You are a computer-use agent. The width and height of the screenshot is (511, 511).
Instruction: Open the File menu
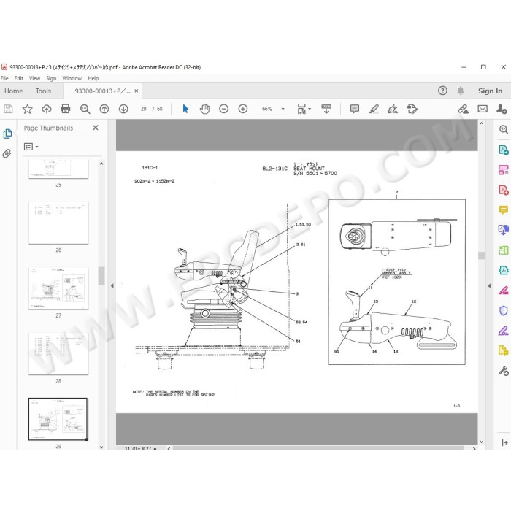4,78
